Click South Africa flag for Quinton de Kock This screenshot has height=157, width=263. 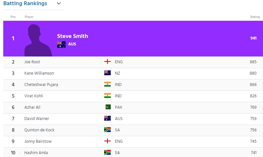click(x=107, y=130)
